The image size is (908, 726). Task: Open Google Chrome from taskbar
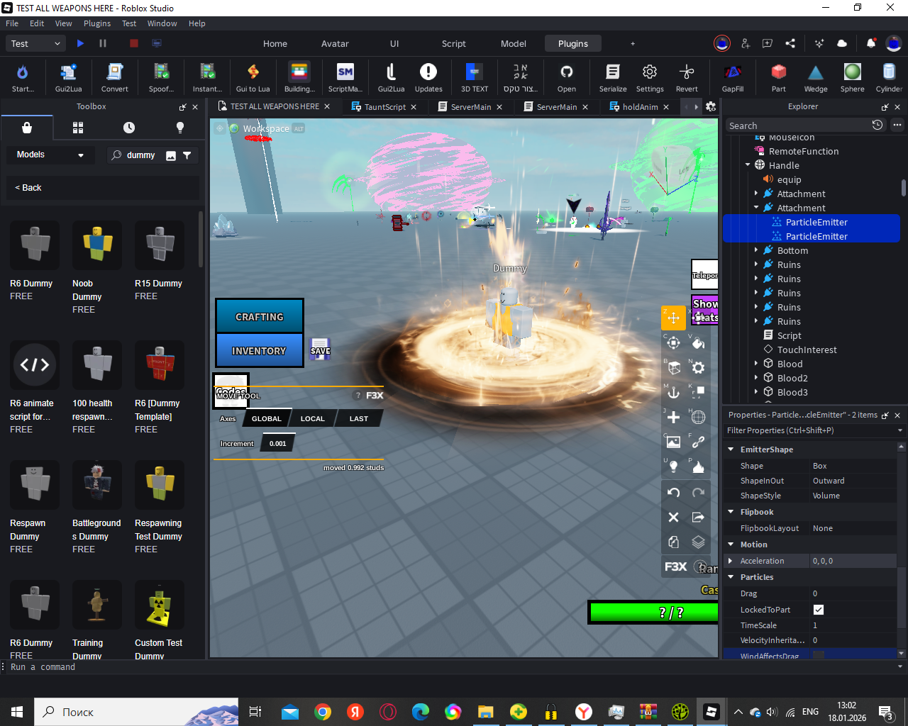point(323,712)
